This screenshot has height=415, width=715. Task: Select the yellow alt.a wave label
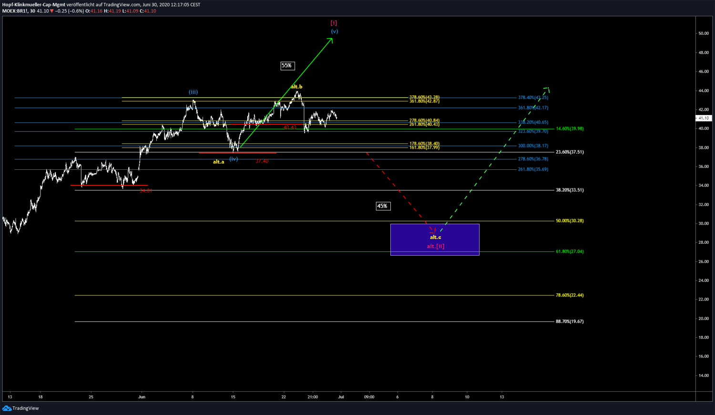pyautogui.click(x=218, y=162)
